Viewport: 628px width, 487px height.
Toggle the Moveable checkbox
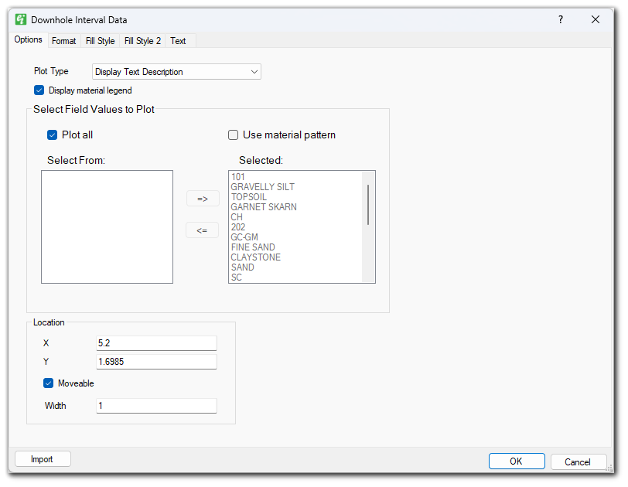(x=49, y=383)
